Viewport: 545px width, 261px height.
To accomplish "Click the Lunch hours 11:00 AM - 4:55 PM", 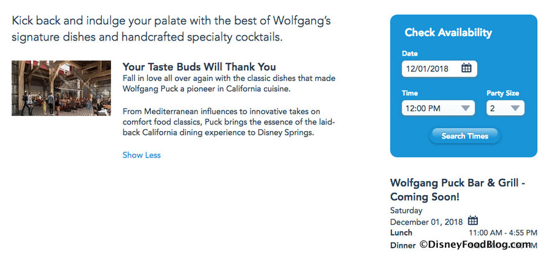I will 503,233.
